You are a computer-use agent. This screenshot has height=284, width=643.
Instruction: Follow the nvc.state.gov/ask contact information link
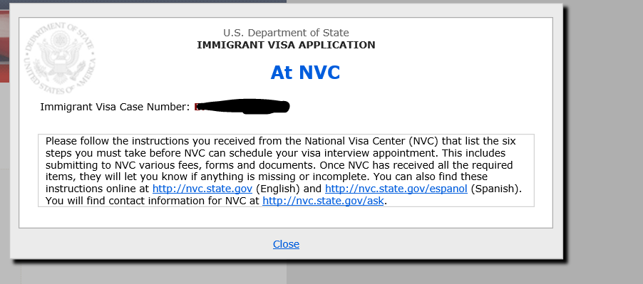(x=323, y=201)
